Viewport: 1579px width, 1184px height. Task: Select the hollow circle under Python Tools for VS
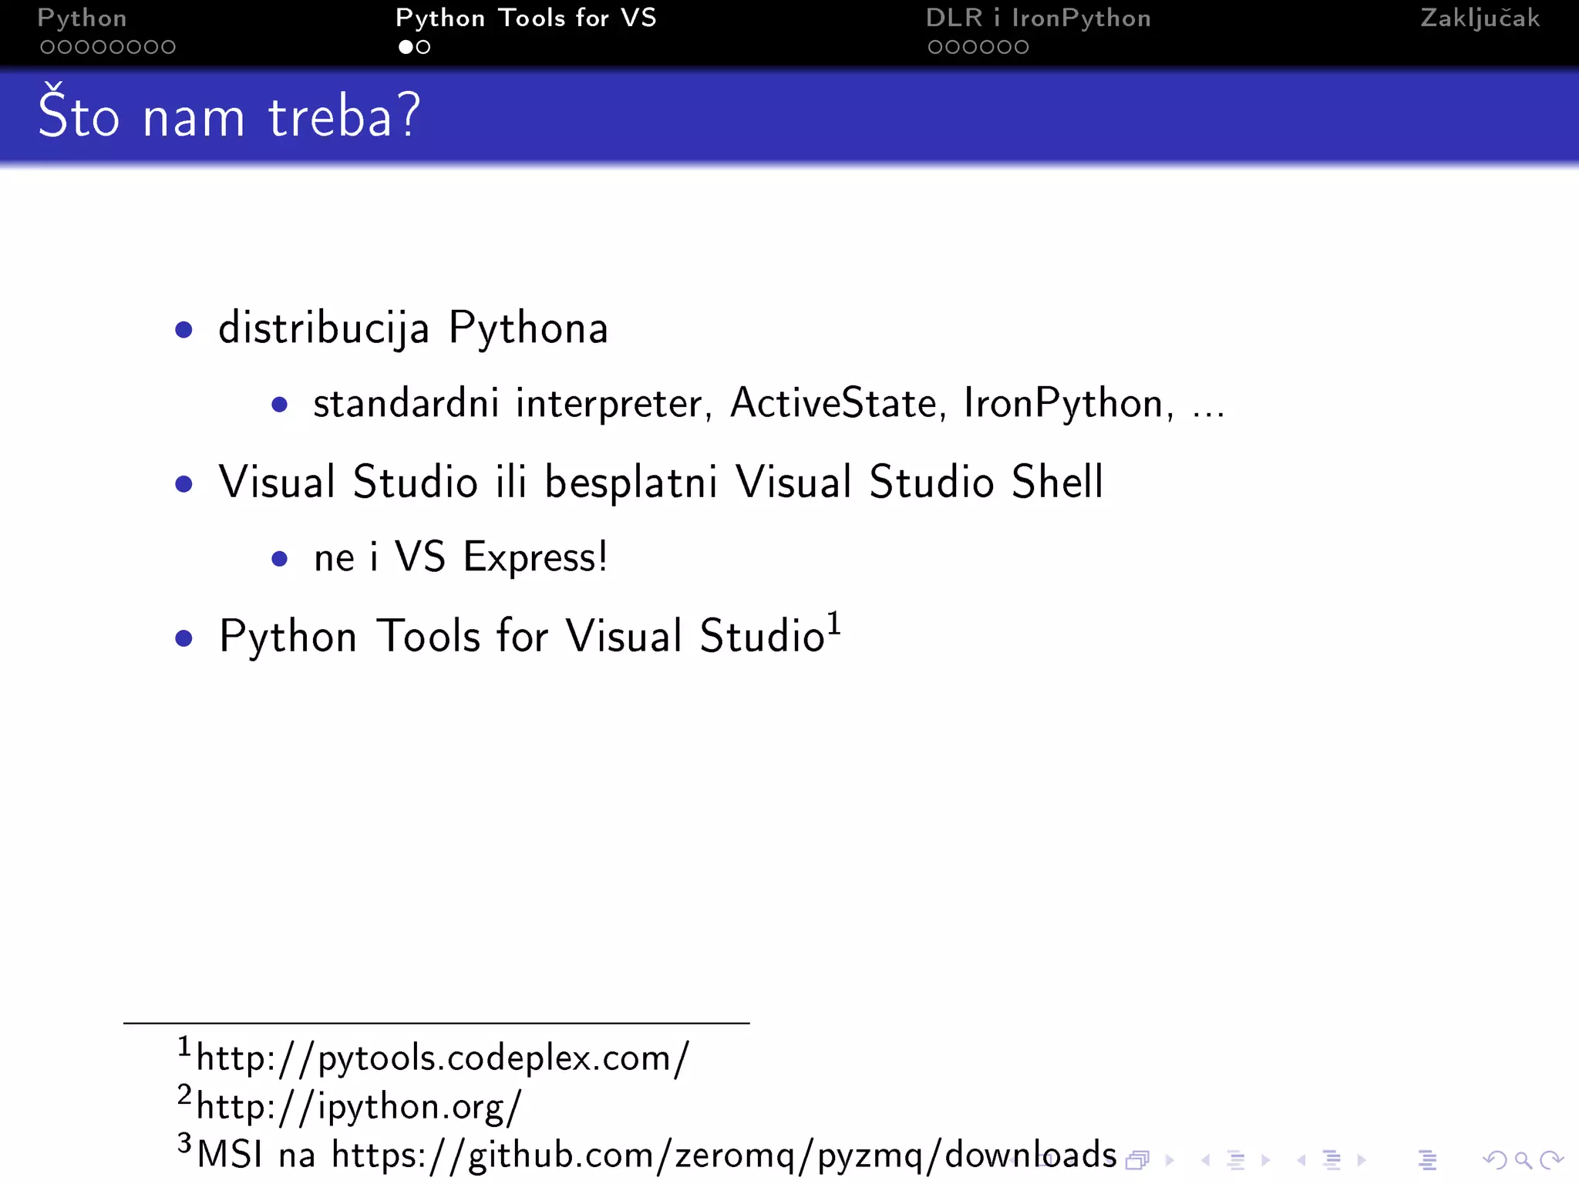tap(423, 47)
